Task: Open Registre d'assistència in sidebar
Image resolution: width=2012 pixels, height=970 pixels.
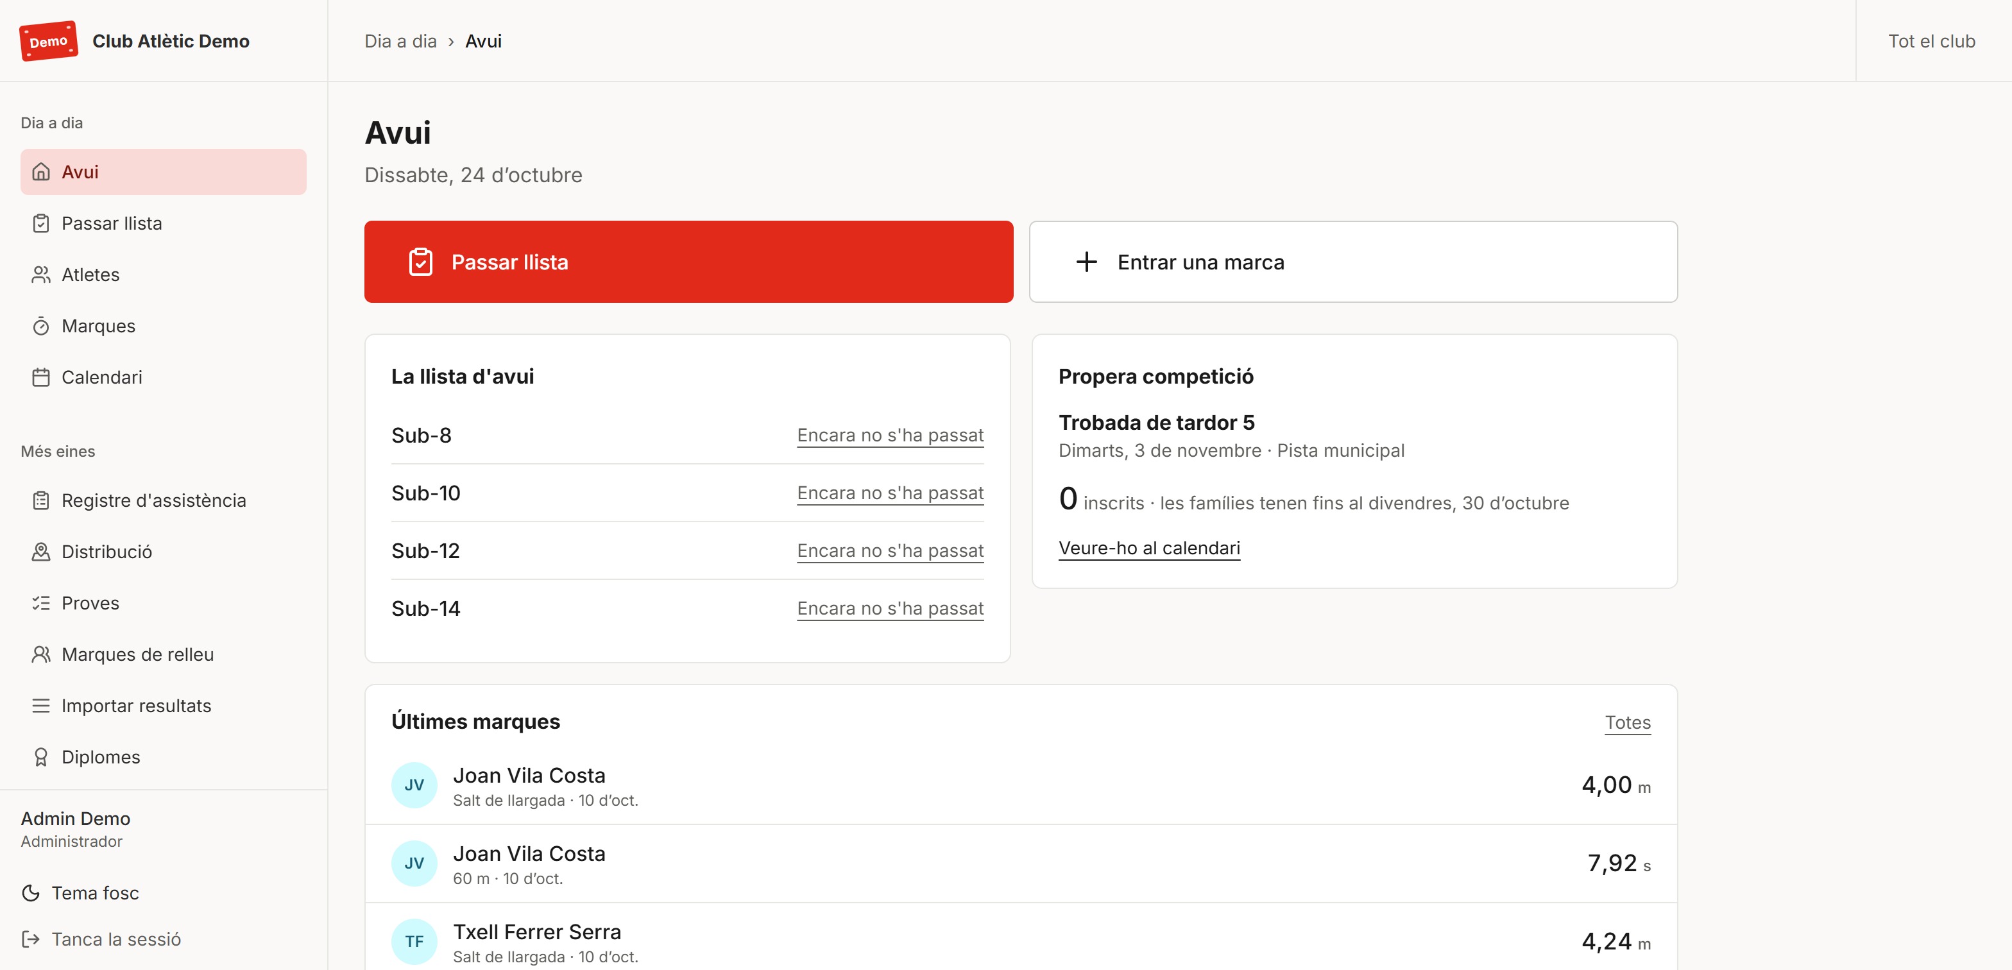Action: click(163, 500)
